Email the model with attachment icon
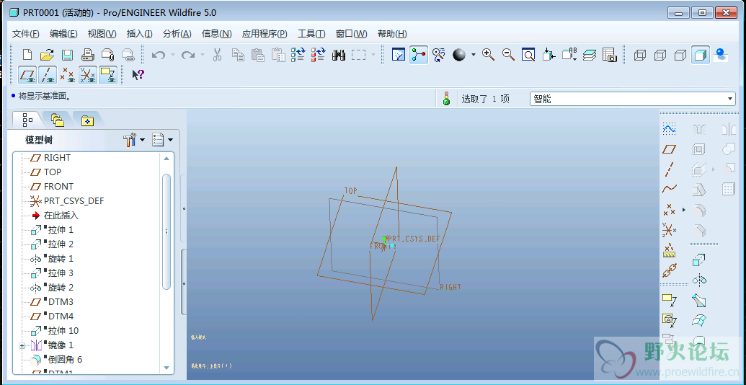The width and height of the screenshot is (746, 385). [x=108, y=56]
